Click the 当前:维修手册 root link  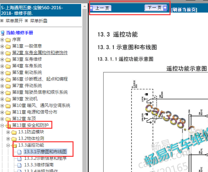pyautogui.click(x=20, y=33)
